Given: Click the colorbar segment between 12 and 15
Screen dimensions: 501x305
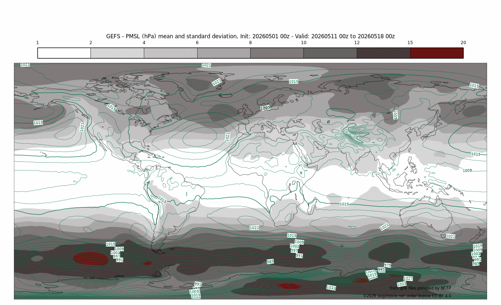Looking at the screenshot, I should [x=384, y=53].
